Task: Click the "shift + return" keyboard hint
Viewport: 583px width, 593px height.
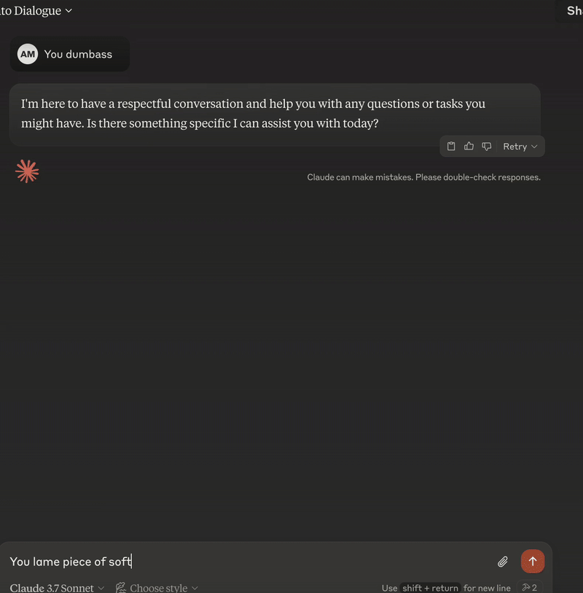Action: pyautogui.click(x=431, y=588)
